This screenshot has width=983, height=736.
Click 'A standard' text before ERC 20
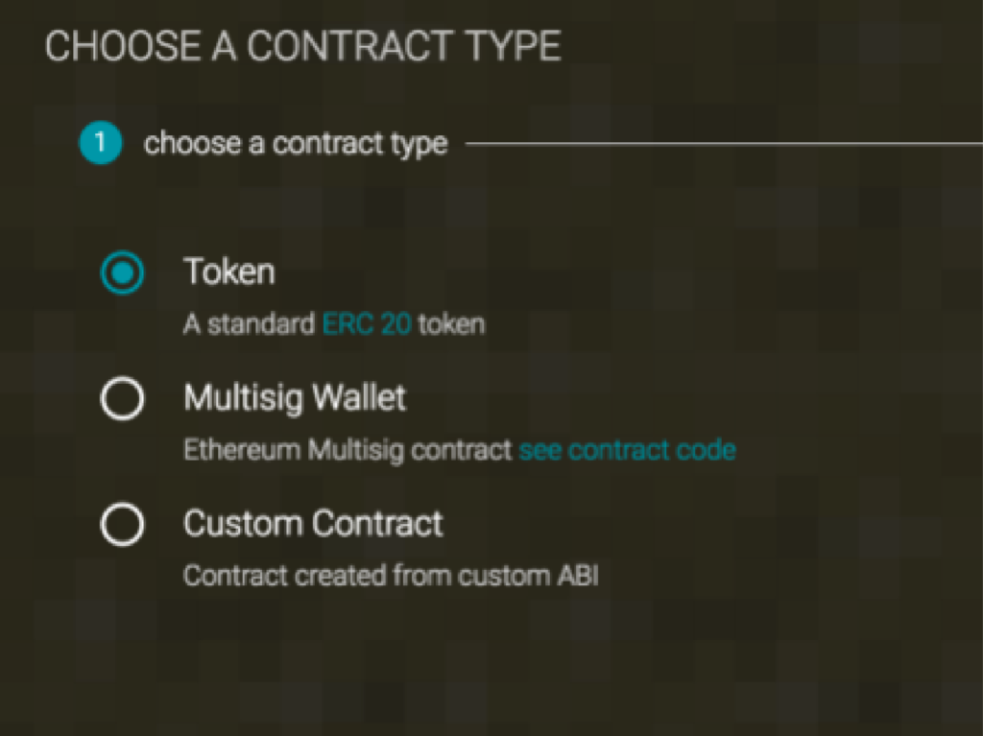pyautogui.click(x=249, y=324)
